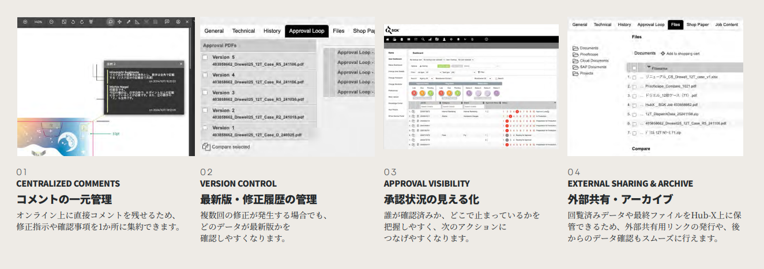Select the dropper/pen tool in PDF viewer toolbar

[x=129, y=22]
